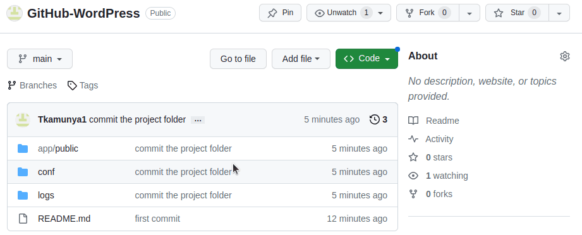This screenshot has width=582, height=235.
Task: Click the '5 minutes ago' timestamp in the commit header
Action: (x=332, y=119)
